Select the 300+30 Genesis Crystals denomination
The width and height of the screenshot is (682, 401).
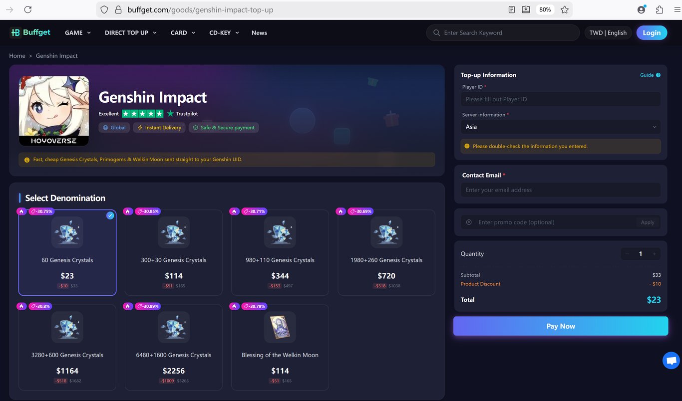click(174, 253)
